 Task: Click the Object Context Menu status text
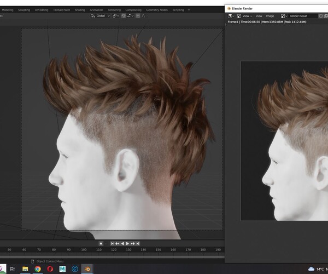tap(50, 261)
